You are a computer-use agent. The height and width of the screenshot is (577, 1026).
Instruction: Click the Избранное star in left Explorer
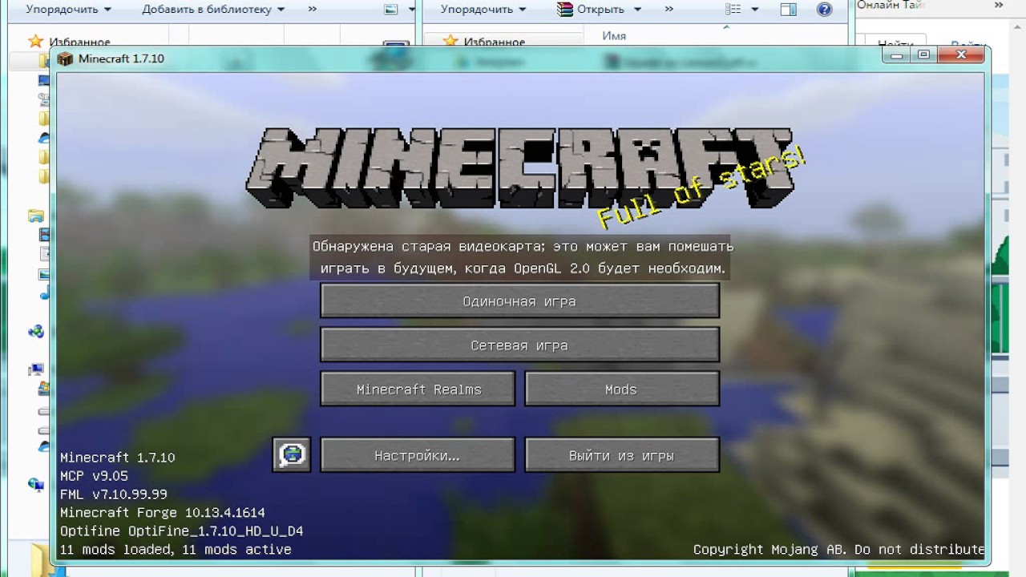click(35, 41)
